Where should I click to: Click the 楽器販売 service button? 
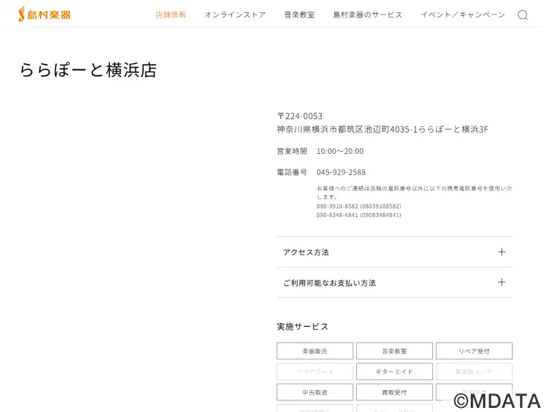click(x=315, y=351)
